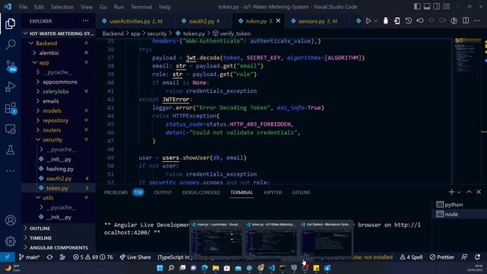Run the Python file with play icon

coord(368,21)
